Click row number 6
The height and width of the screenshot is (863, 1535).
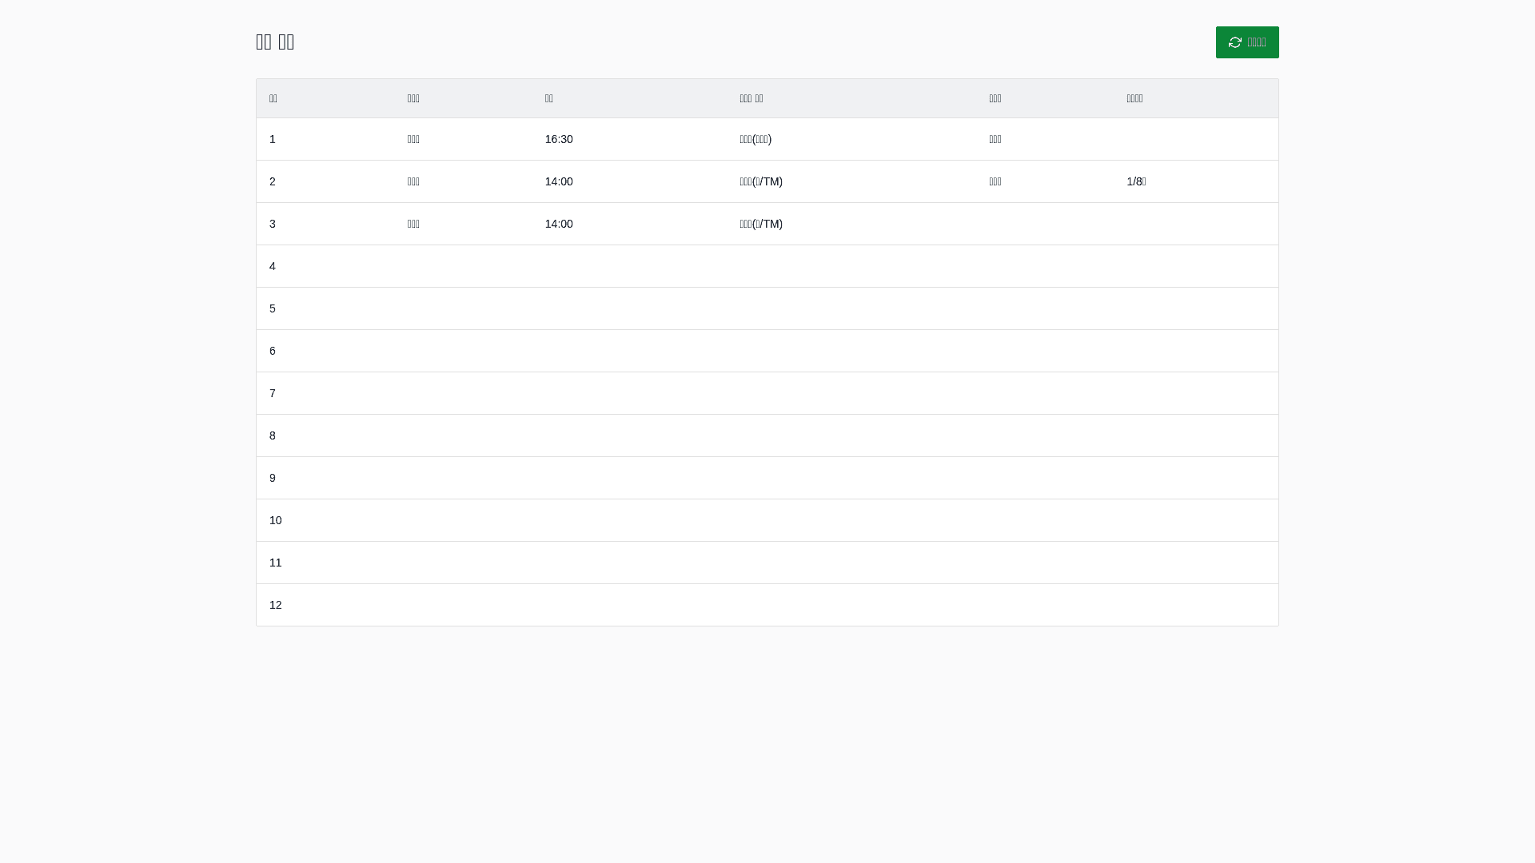[x=273, y=351]
